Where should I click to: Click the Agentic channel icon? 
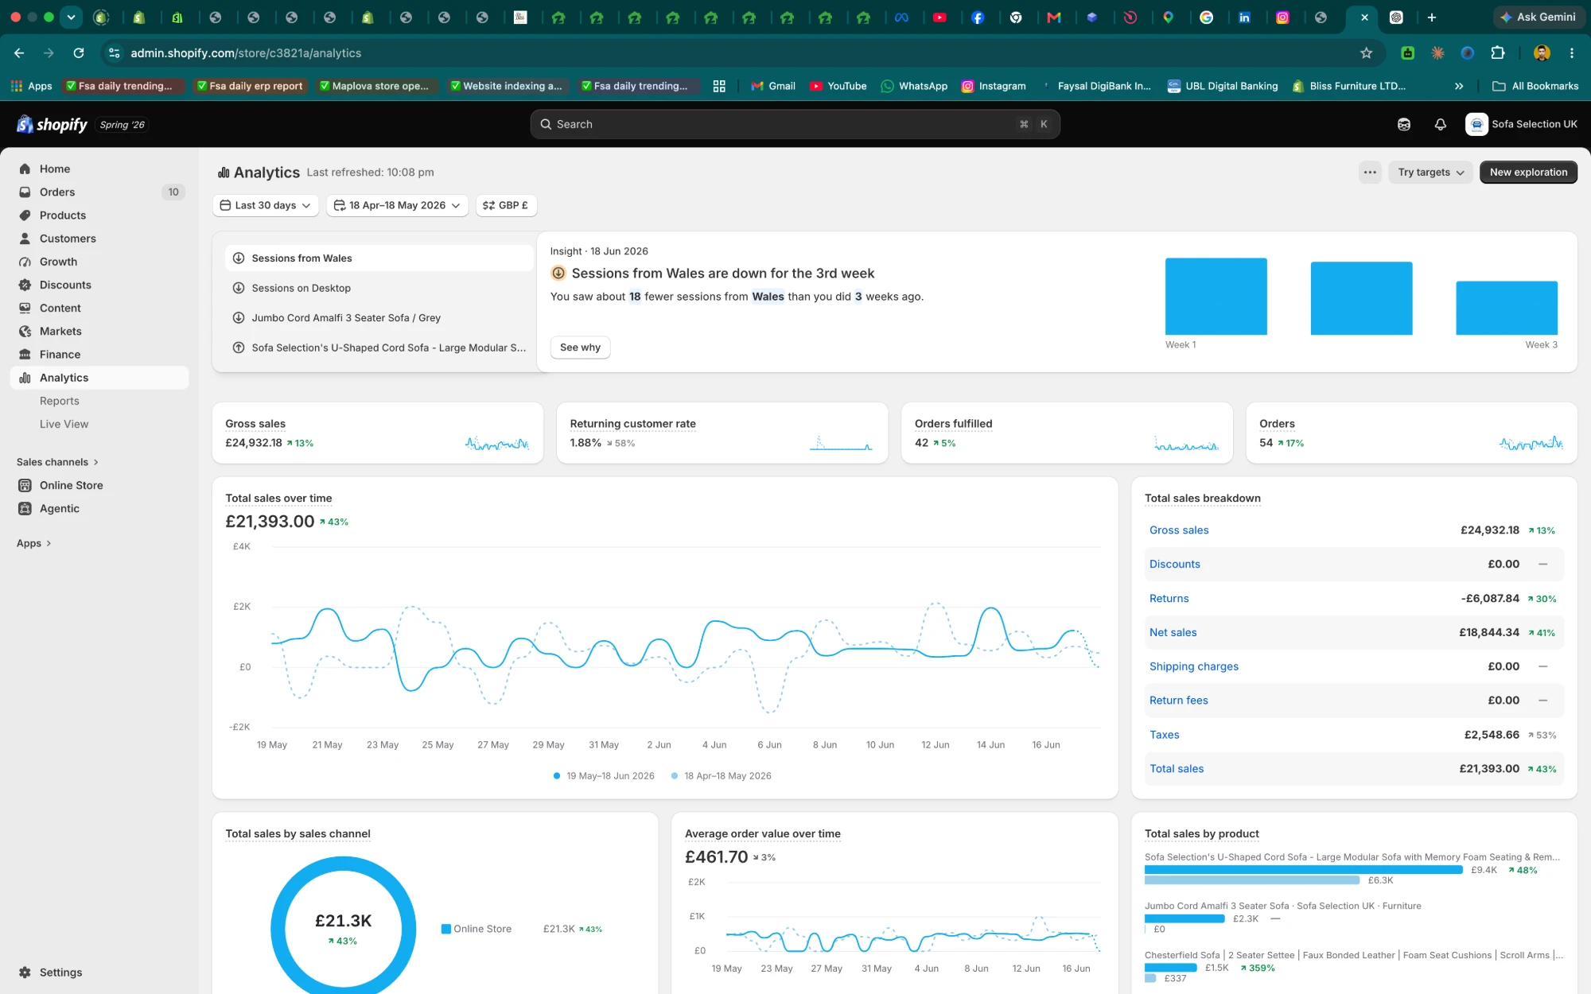[x=25, y=508]
